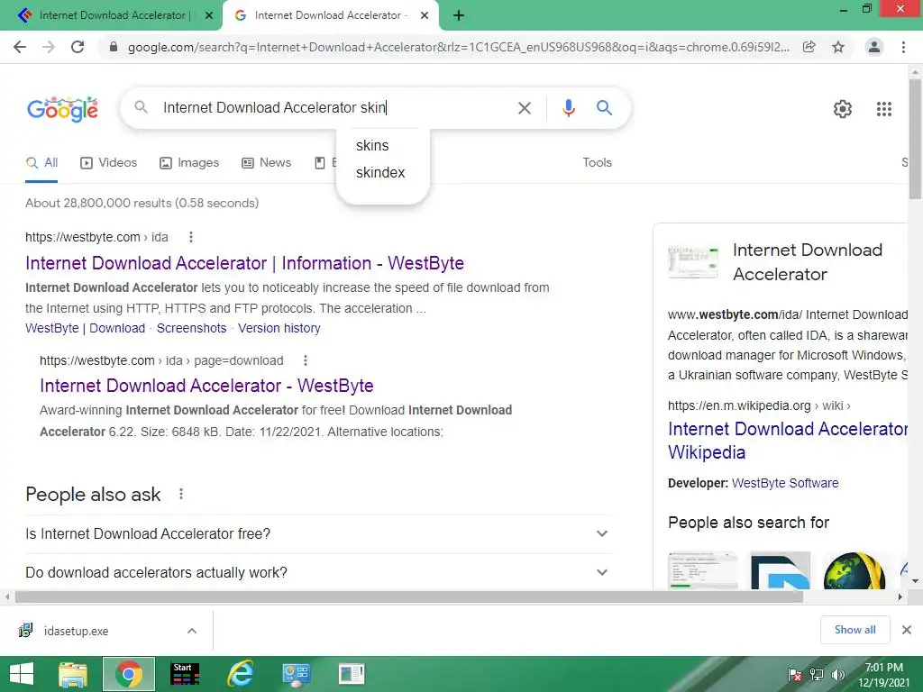
Task: Click the Chrome back arrow
Action: [x=20, y=47]
